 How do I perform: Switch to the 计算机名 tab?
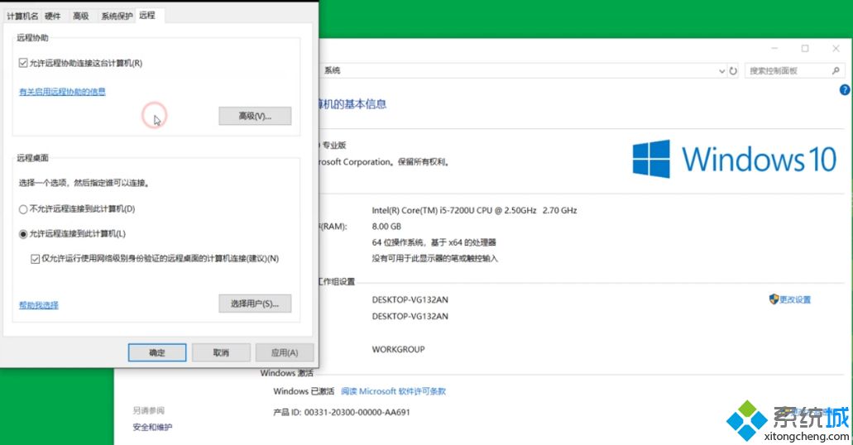pos(22,16)
